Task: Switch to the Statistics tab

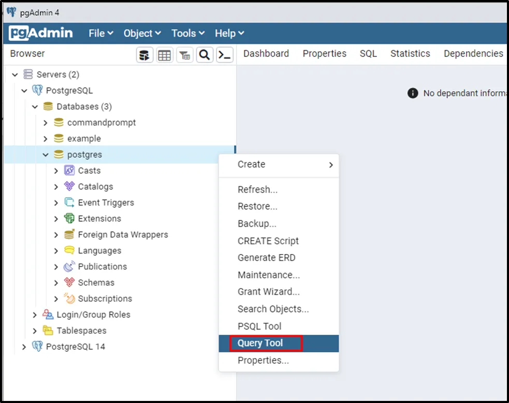Action: coord(410,54)
